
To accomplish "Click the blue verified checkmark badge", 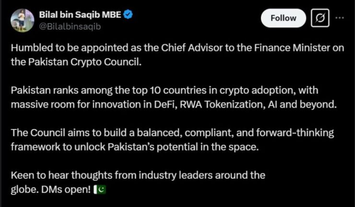I will 128,15.
